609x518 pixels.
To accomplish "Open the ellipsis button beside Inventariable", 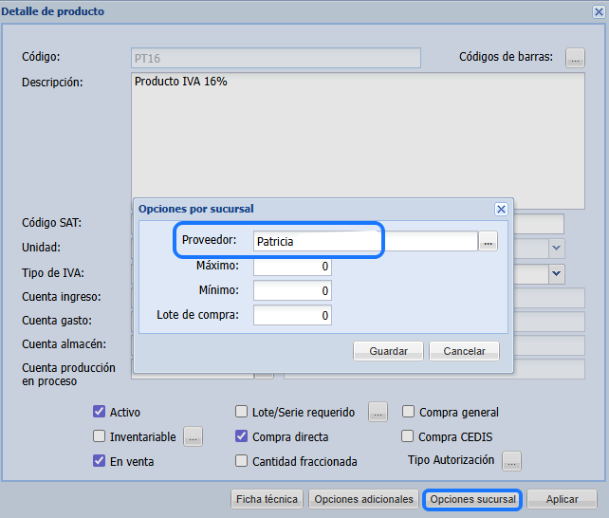I will click(x=193, y=437).
